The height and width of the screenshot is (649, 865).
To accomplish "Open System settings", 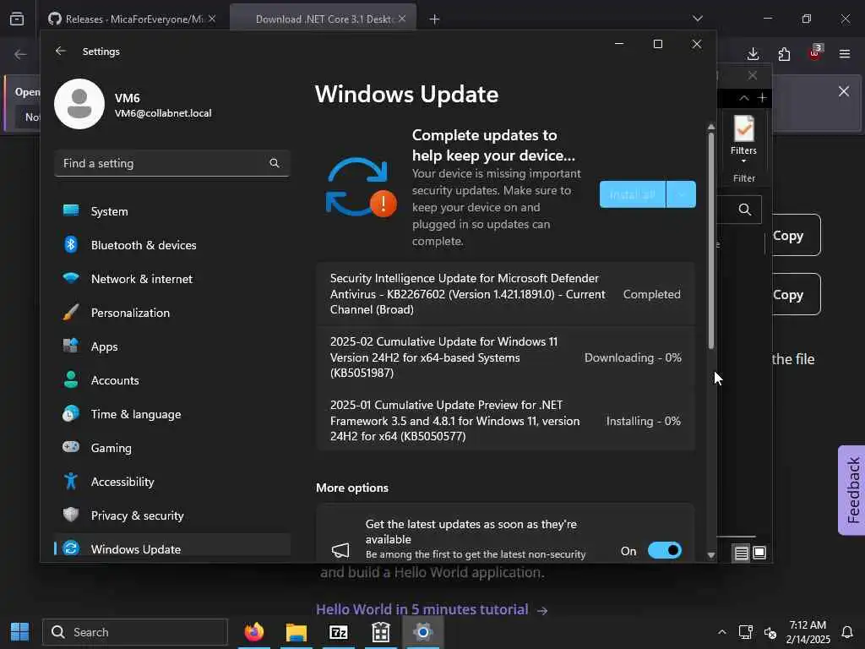I will click(172, 211).
